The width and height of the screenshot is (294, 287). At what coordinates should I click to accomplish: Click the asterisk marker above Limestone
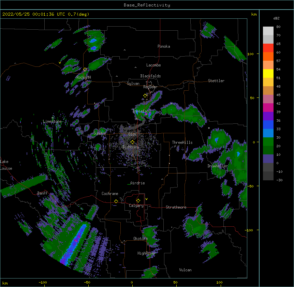click(53, 118)
